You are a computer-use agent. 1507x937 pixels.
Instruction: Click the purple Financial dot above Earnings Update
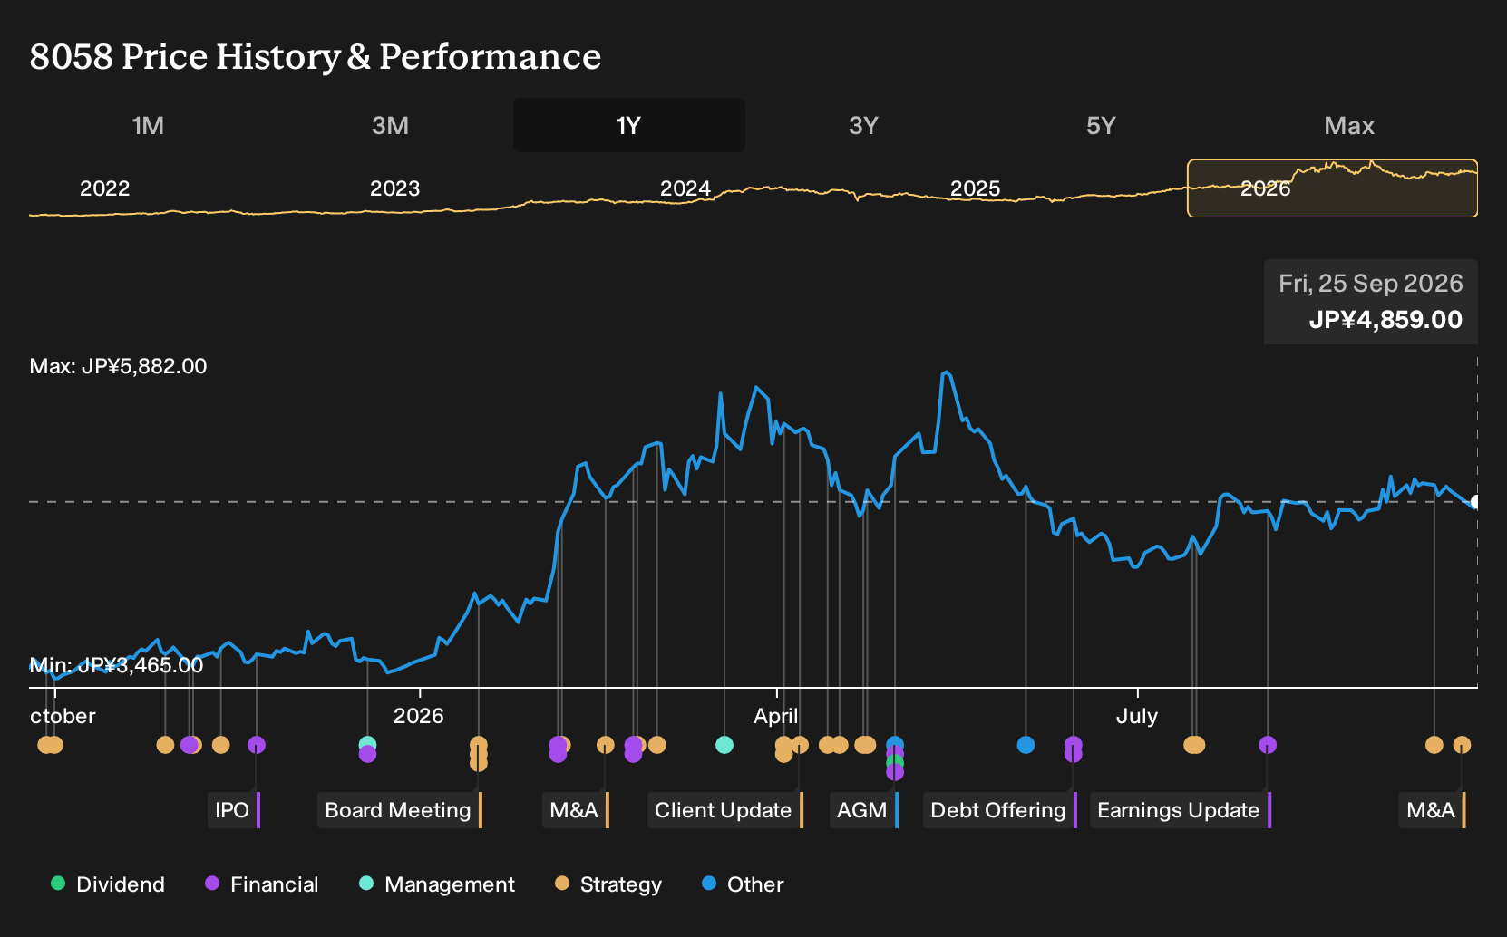(x=1268, y=745)
